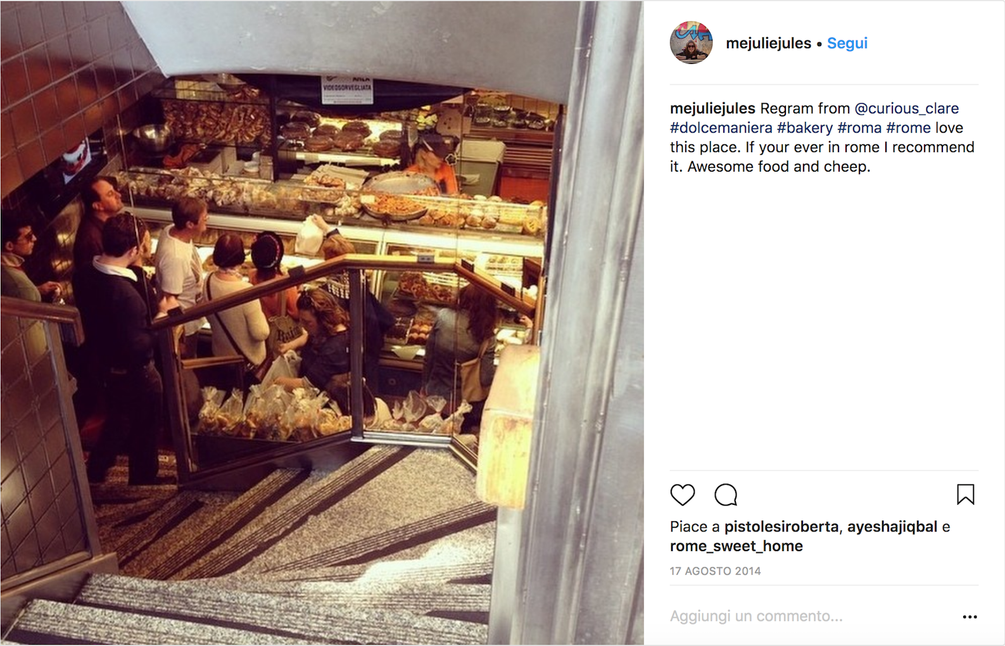
Task: Open the #dolcemaniera hashtag
Action: tap(721, 128)
